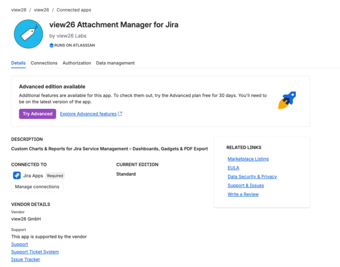The width and height of the screenshot is (340, 267).
Task: Click the view26 Attachment Manager app logo
Action: pos(28,34)
